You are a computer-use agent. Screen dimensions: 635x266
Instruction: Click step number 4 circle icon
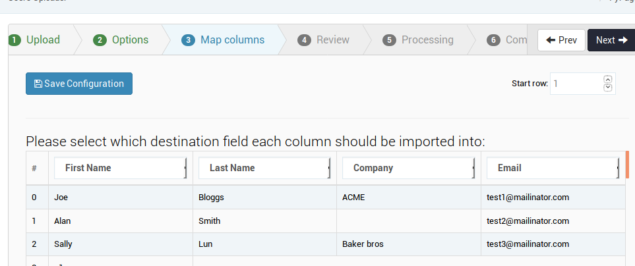pyautogui.click(x=304, y=40)
